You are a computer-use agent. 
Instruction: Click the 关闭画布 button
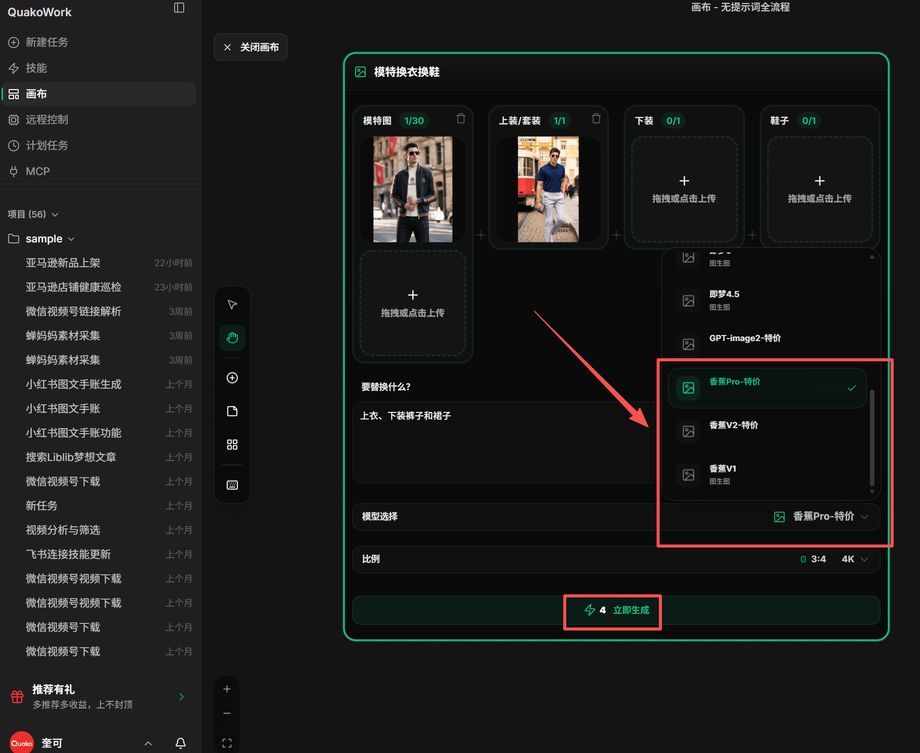pos(250,47)
